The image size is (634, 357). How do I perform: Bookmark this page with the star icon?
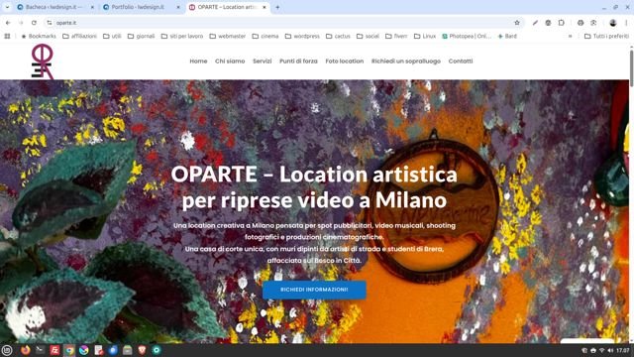pyautogui.click(x=517, y=23)
